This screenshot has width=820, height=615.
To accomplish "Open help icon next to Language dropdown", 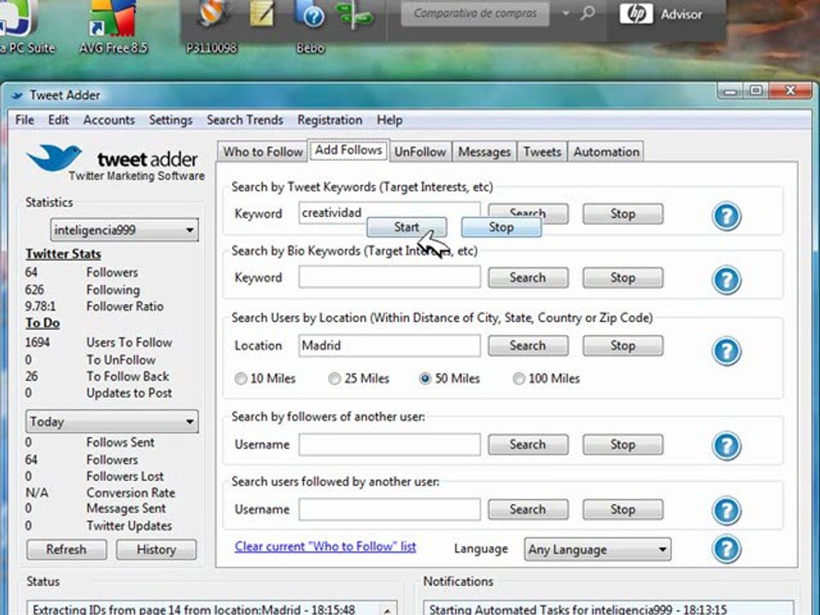I will click(x=726, y=549).
